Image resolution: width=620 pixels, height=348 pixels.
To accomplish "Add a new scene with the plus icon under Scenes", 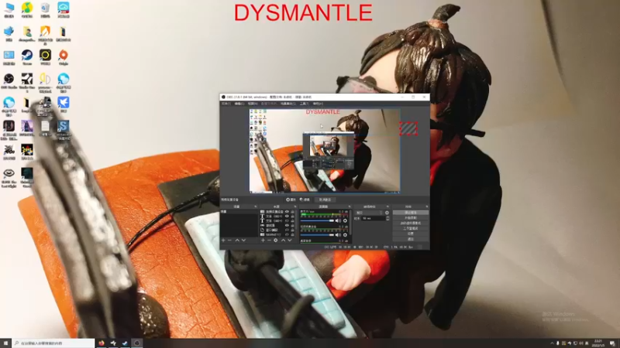I will [x=223, y=241].
